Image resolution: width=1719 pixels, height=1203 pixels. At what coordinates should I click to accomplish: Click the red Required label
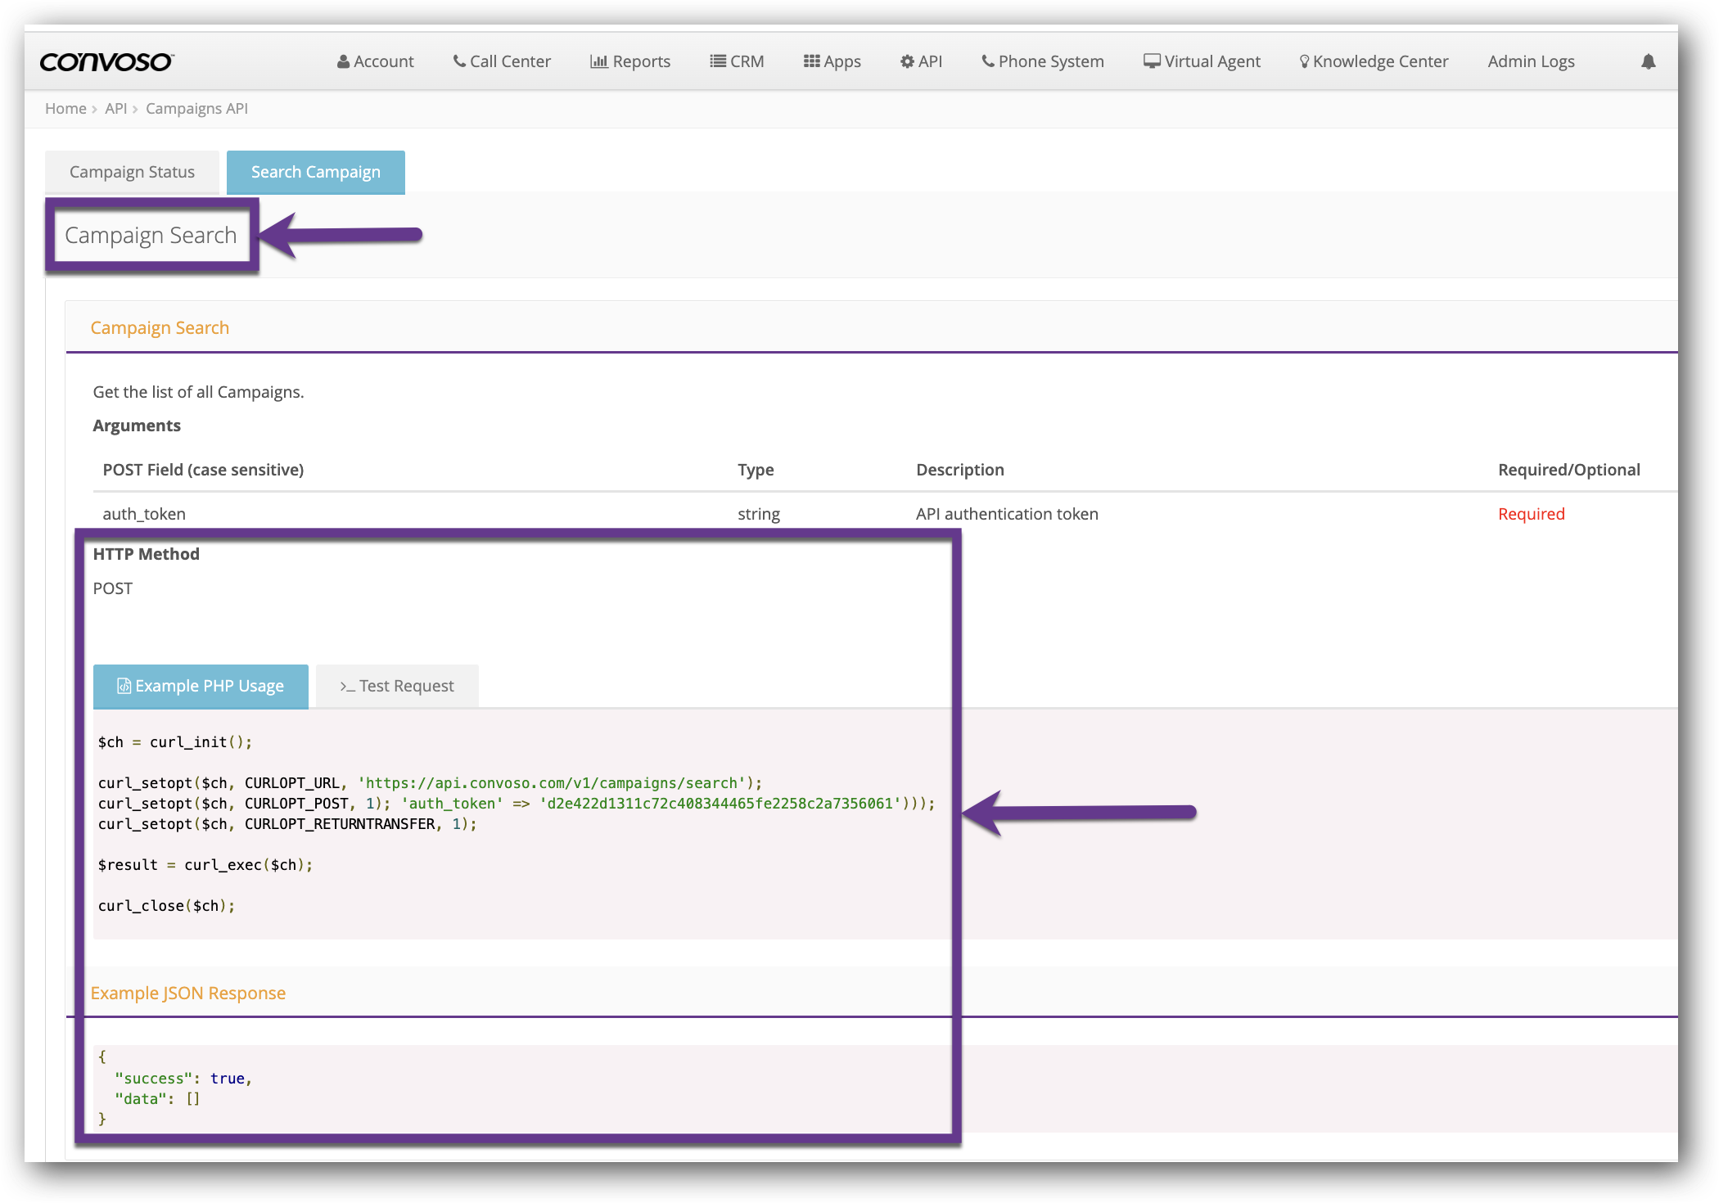pyautogui.click(x=1531, y=514)
